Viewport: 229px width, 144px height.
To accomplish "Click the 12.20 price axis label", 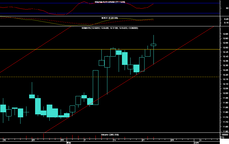I will (x=225, y=75).
